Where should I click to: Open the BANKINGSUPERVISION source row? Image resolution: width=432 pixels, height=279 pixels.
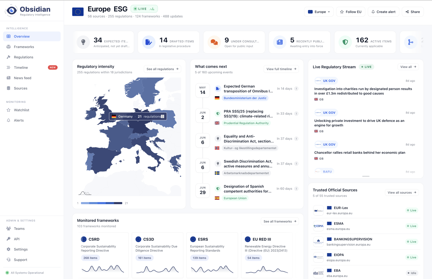click(x=366, y=242)
